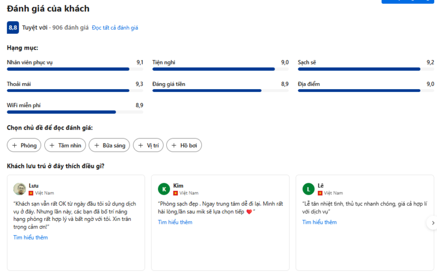The width and height of the screenshot is (437, 280).
Task: Show next reviews with right arrow
Action: (x=433, y=223)
